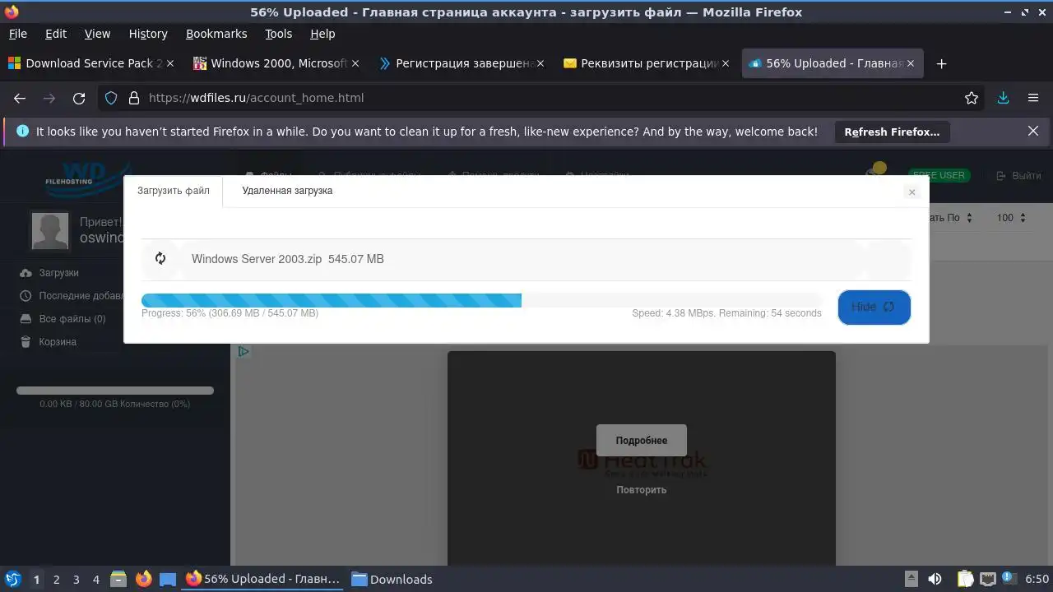Viewport: 1053px width, 592px height.
Task: Click the ad choices triangle icon
Action: pos(244,352)
